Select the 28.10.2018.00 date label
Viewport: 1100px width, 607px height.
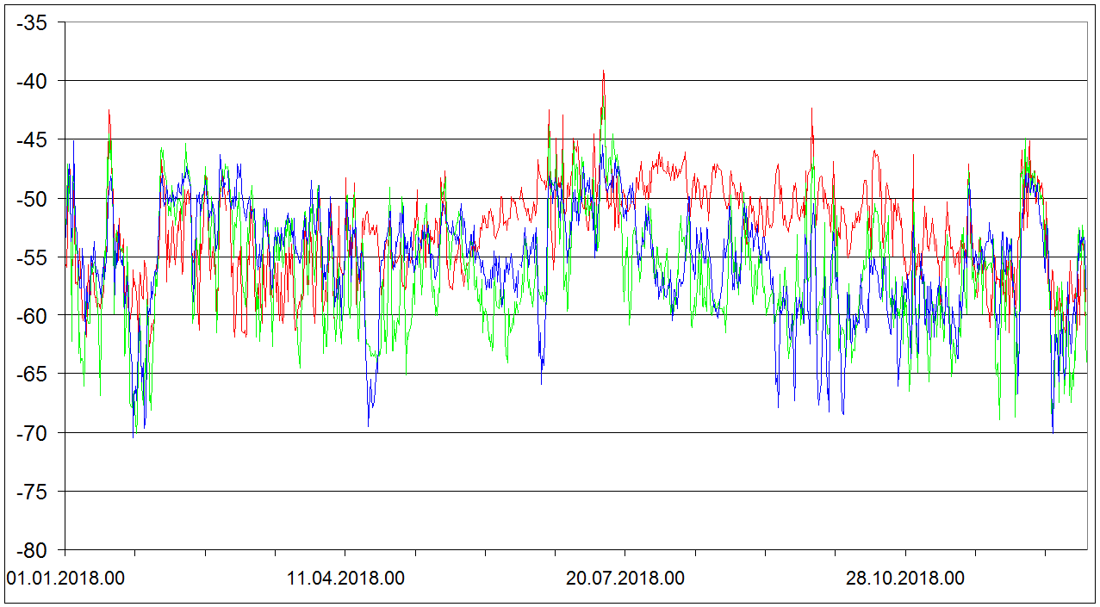click(905, 578)
